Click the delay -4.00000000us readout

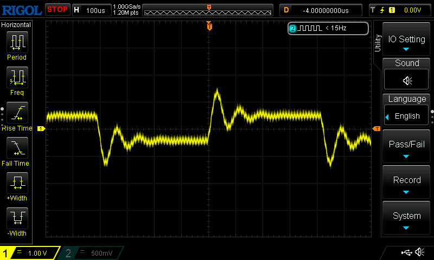click(x=325, y=10)
